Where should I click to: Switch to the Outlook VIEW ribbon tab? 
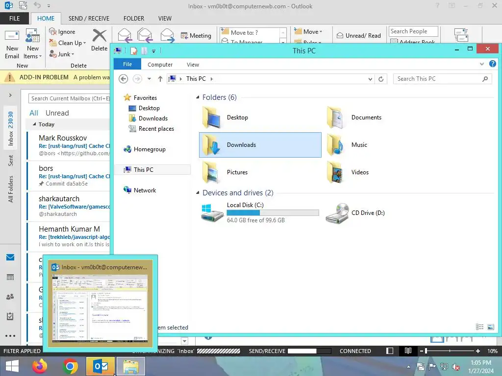tap(165, 18)
